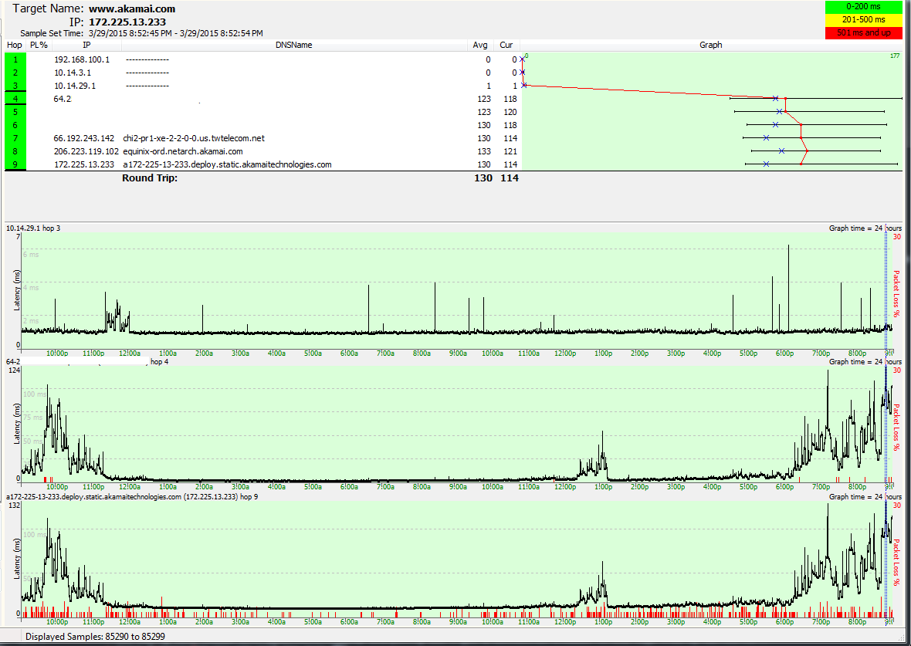The image size is (911, 646).
Task: Click the hop 8 current-latency X marker in graph
Action: tap(781, 151)
